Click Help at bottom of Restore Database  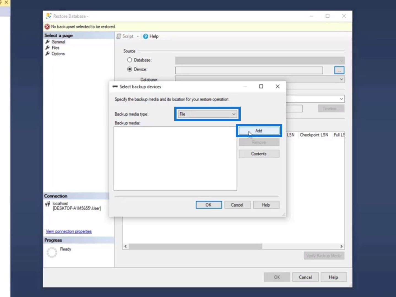[333, 277]
